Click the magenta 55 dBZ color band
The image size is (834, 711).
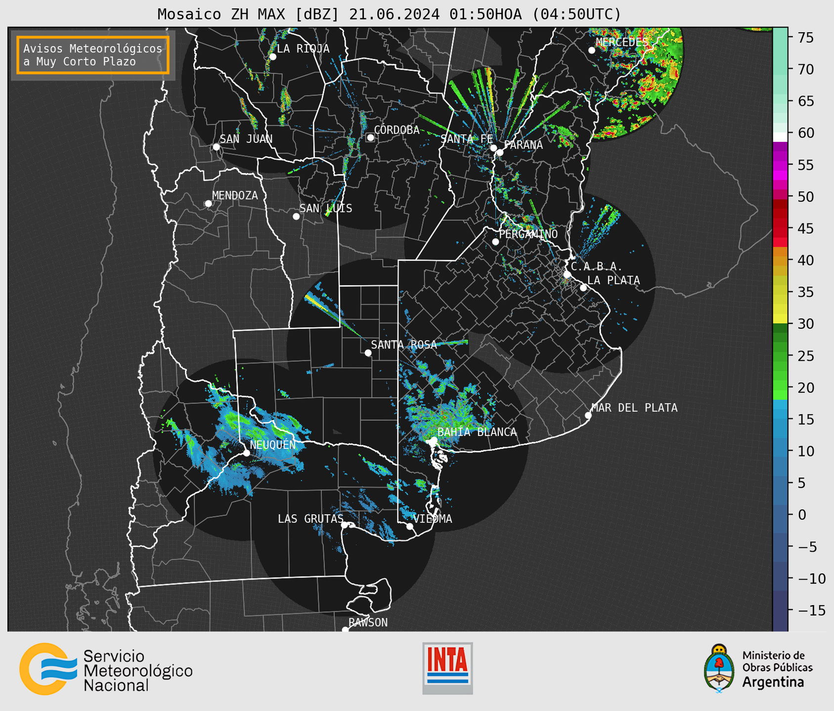[780, 166]
